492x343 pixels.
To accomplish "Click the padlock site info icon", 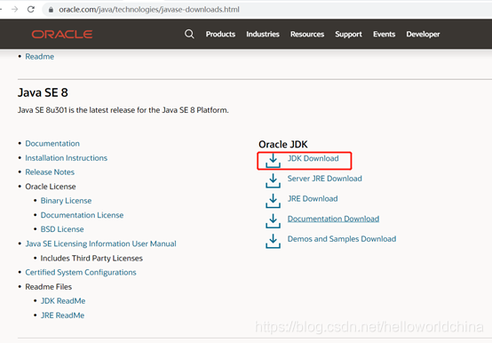I will click(x=51, y=10).
